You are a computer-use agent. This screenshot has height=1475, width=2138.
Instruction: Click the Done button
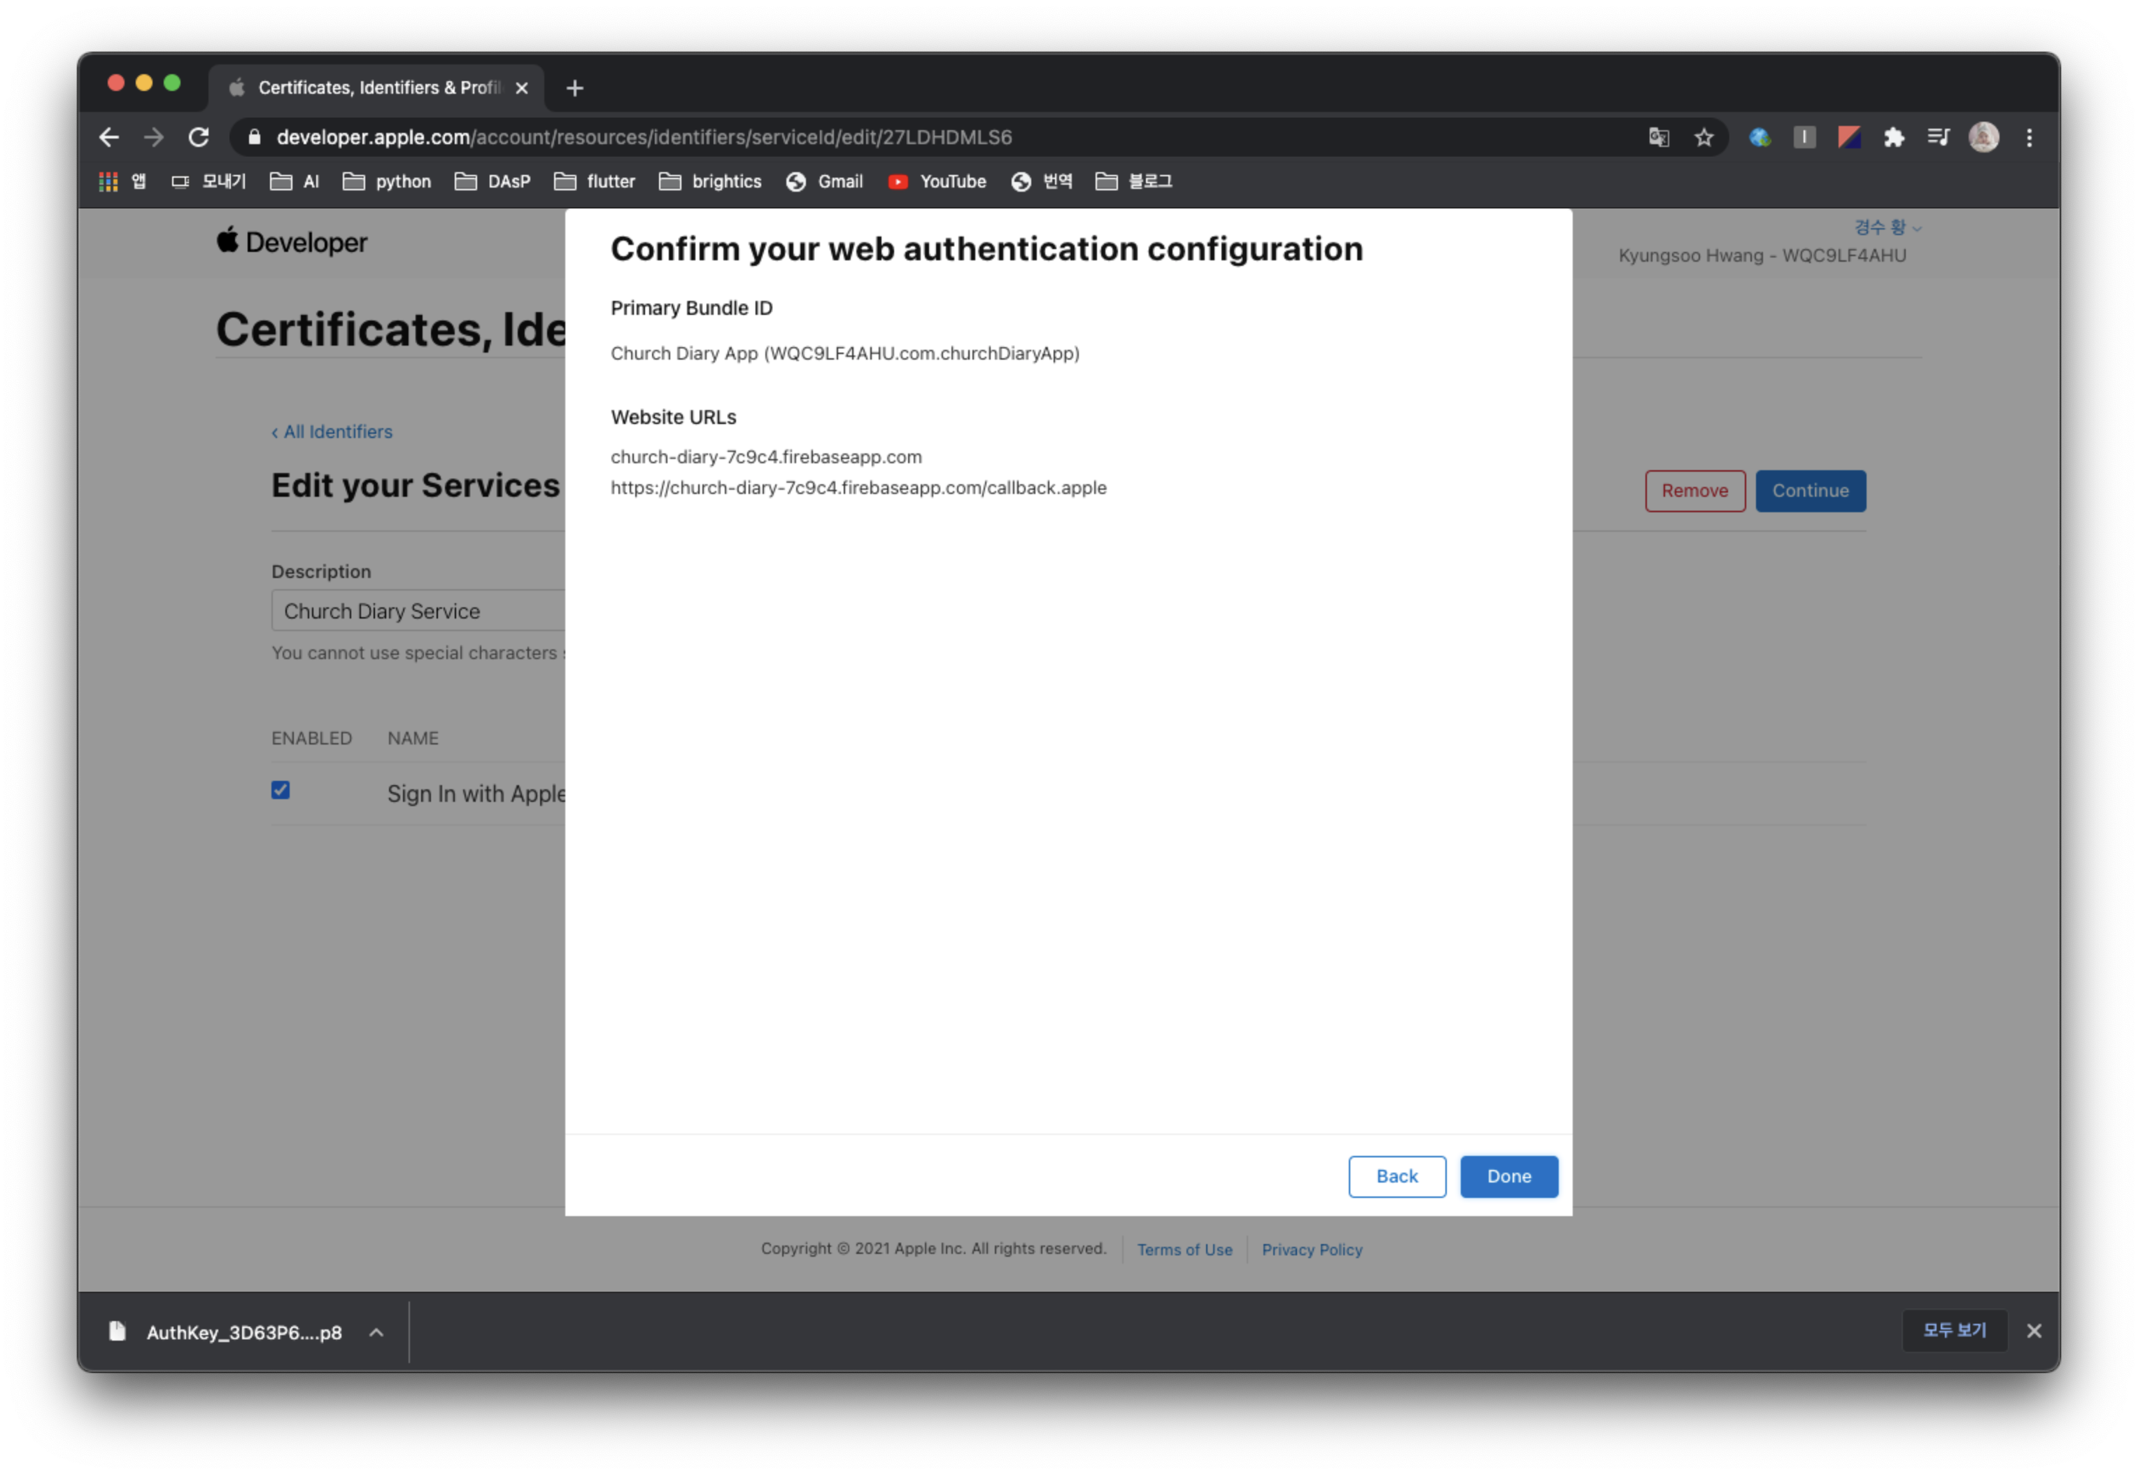pyautogui.click(x=1508, y=1176)
